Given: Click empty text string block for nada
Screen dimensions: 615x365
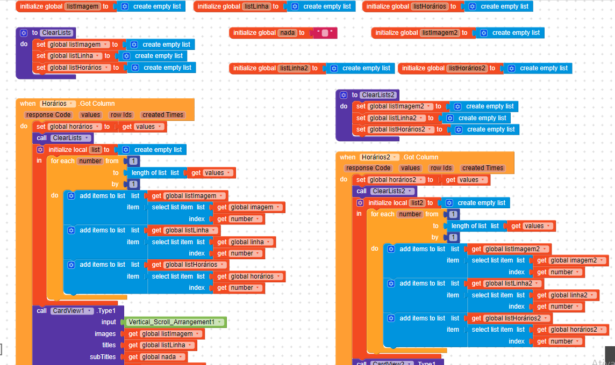Looking at the screenshot, I should point(325,33).
